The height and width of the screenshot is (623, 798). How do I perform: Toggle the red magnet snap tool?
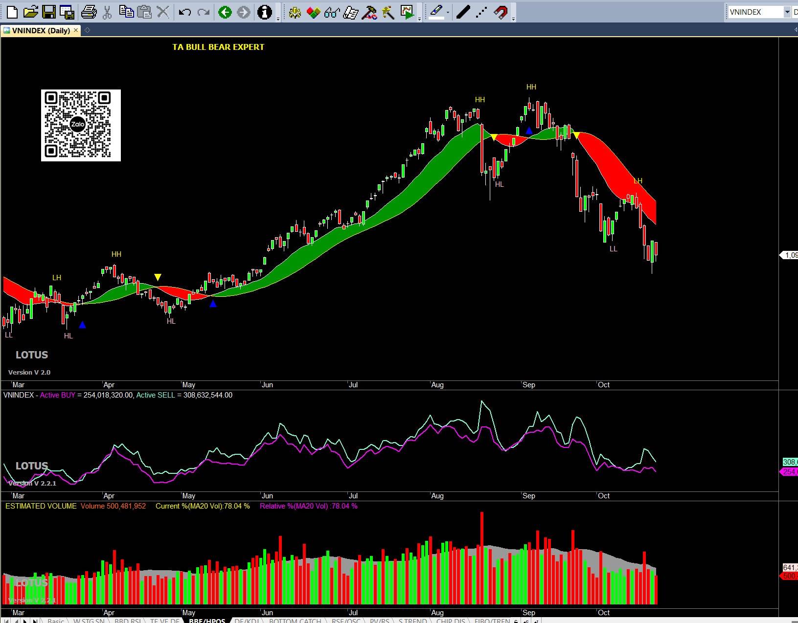click(501, 12)
